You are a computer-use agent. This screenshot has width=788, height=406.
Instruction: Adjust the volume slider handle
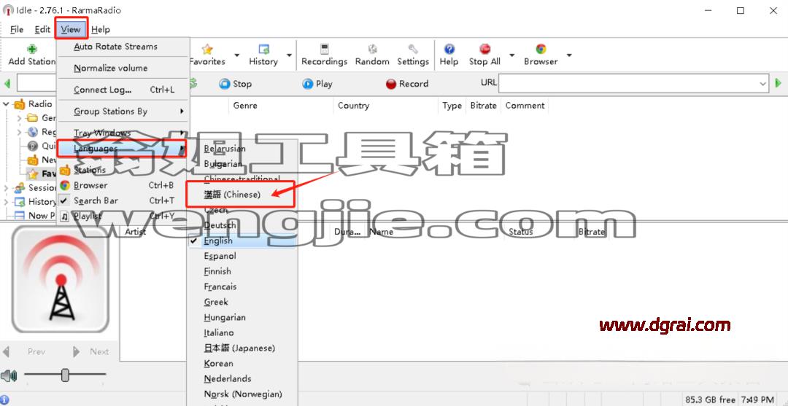click(x=65, y=375)
